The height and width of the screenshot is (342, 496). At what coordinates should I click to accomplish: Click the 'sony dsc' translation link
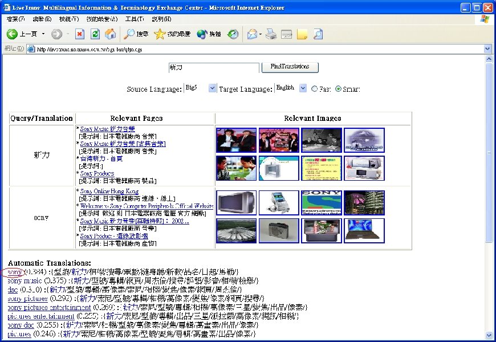click(21, 325)
